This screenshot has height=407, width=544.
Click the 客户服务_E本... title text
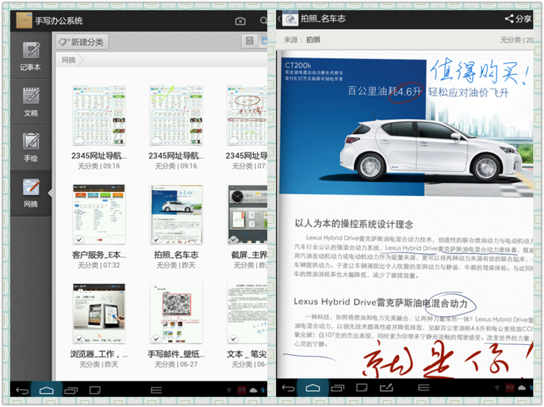pos(99,255)
